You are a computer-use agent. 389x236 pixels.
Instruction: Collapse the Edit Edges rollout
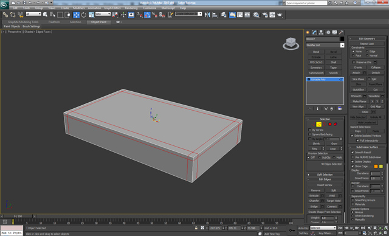(325, 179)
